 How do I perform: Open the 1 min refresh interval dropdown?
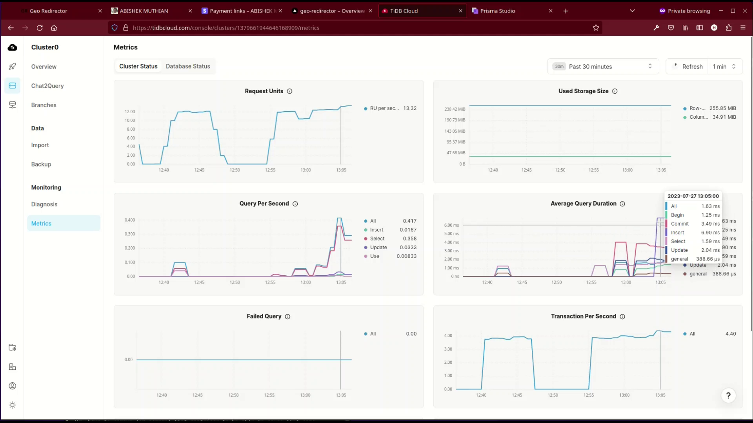click(724, 67)
